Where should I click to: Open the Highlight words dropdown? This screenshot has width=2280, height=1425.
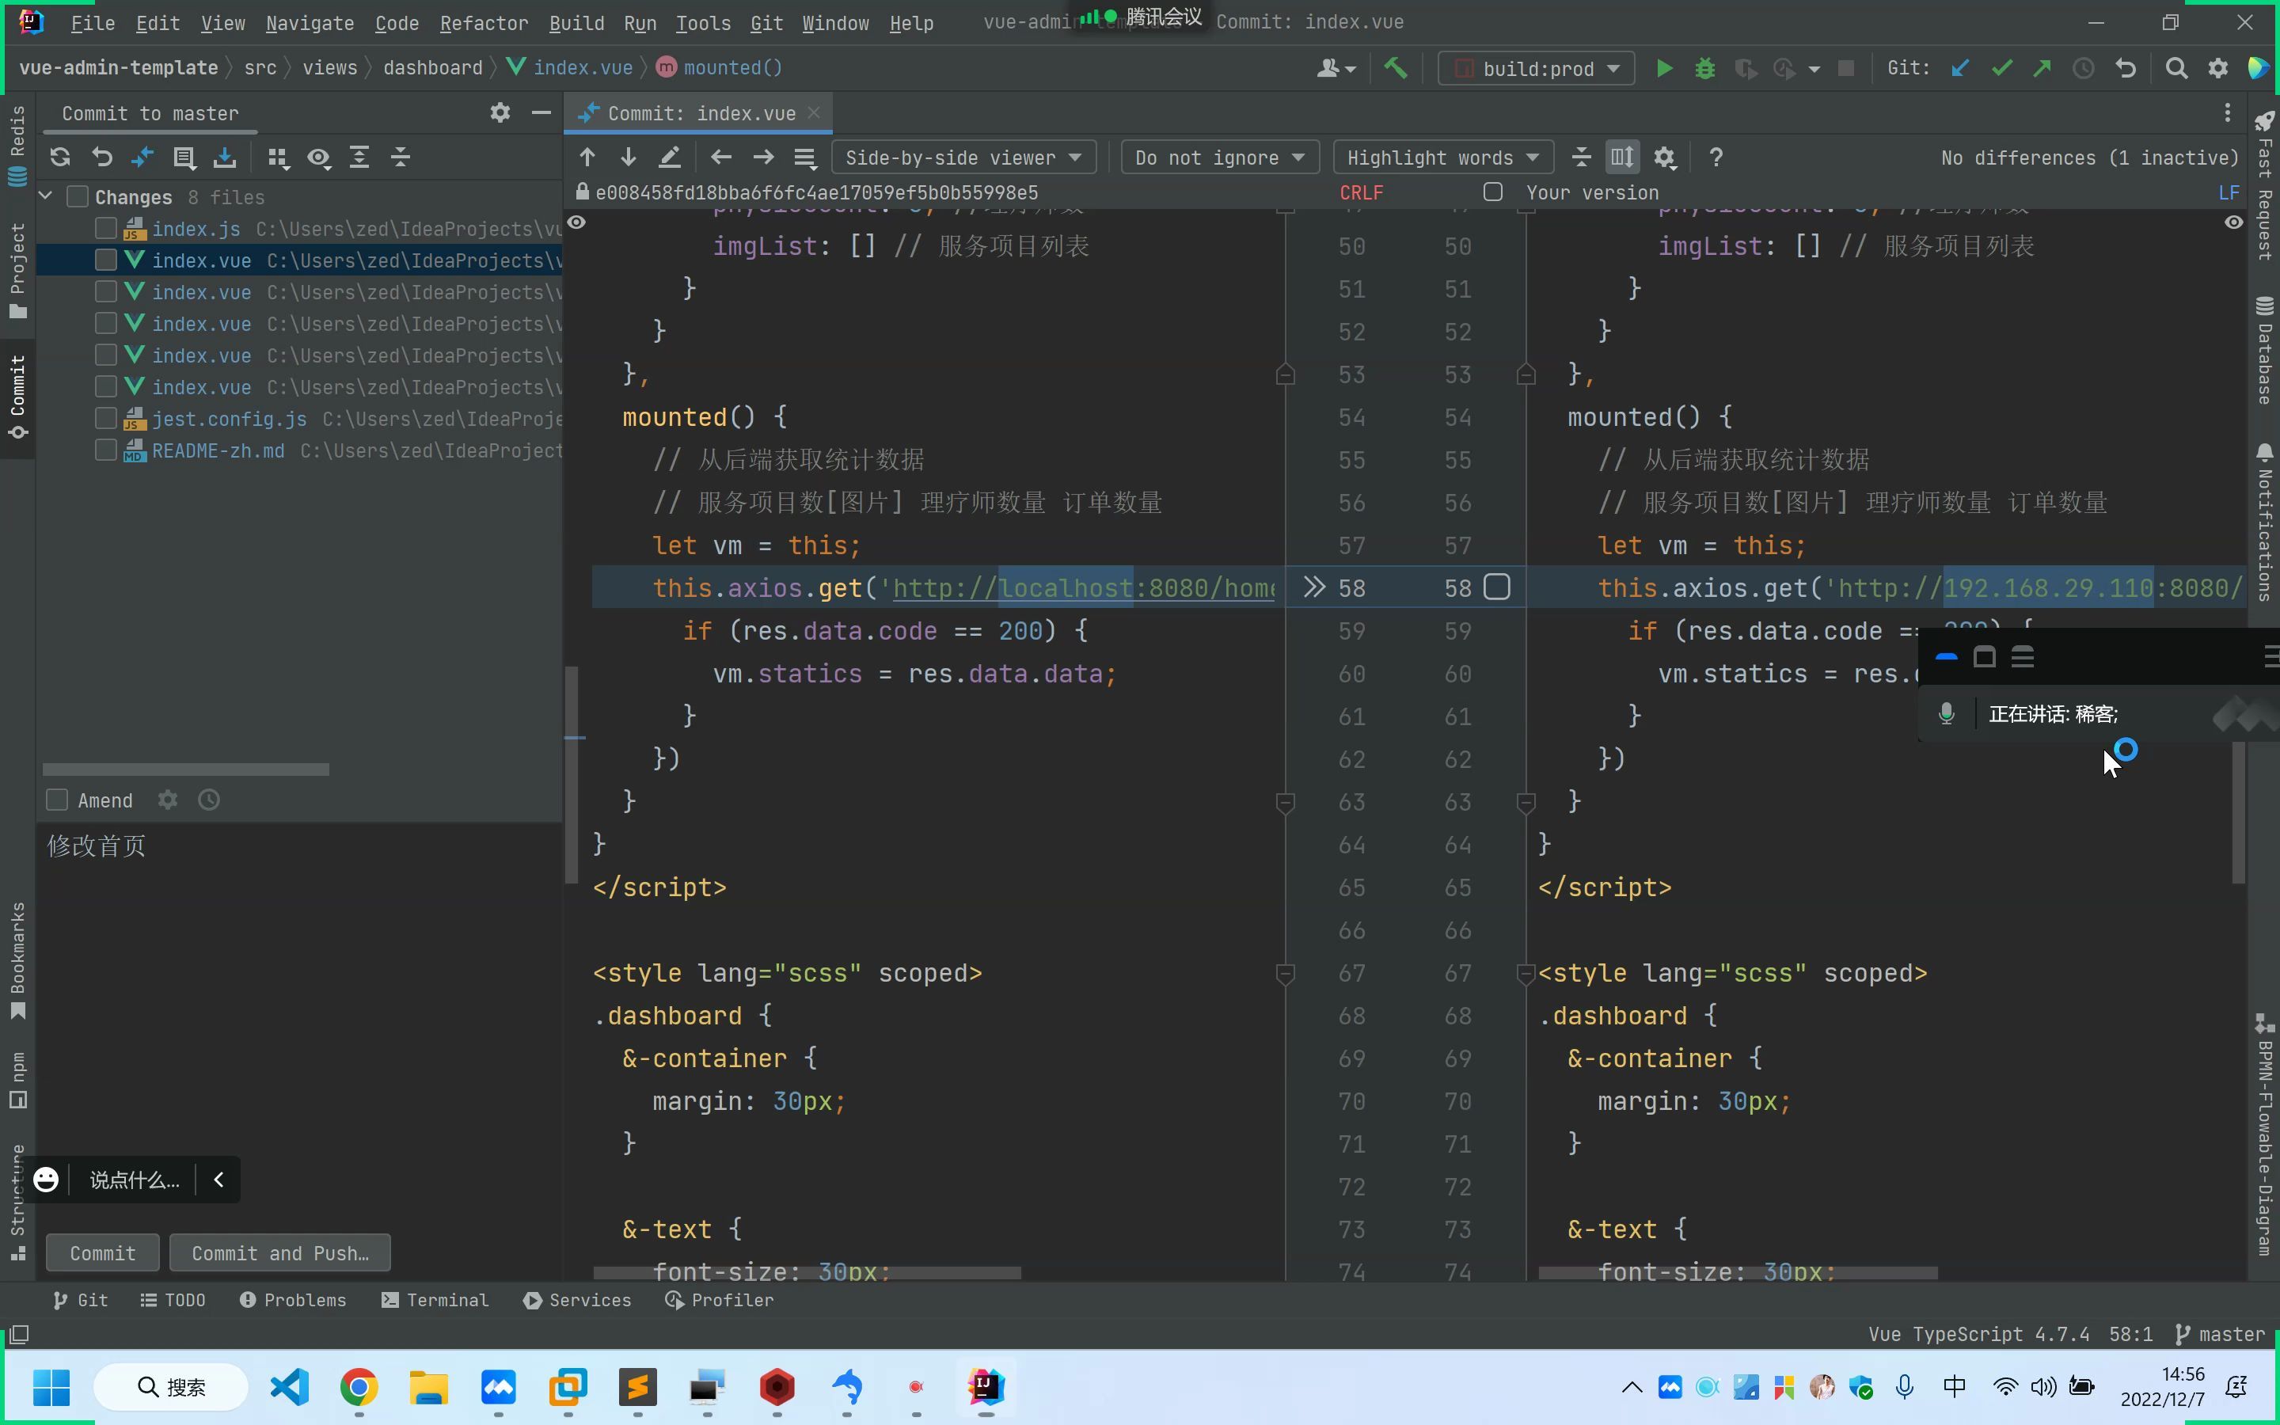[1442, 158]
